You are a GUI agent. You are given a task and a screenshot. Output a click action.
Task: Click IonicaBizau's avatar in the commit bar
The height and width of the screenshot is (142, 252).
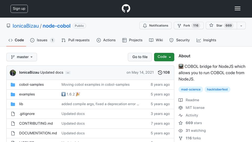coord(13,73)
